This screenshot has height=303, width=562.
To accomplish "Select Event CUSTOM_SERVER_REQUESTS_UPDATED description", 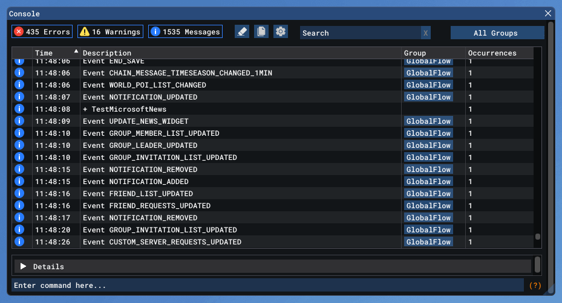I will [x=162, y=242].
